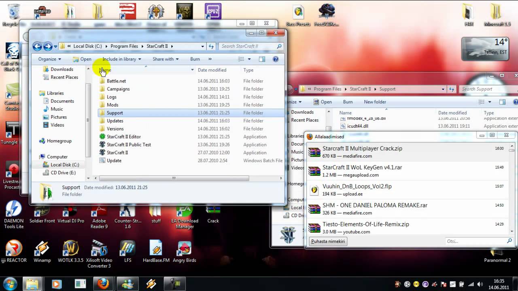This screenshot has width=518, height=291.
Task: Click Puhasta nimekiri button
Action: click(x=328, y=241)
